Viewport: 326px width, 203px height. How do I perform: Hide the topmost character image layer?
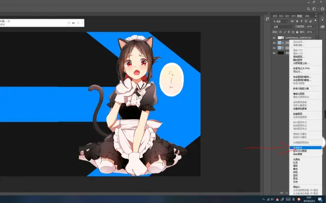pyautogui.click(x=274, y=38)
